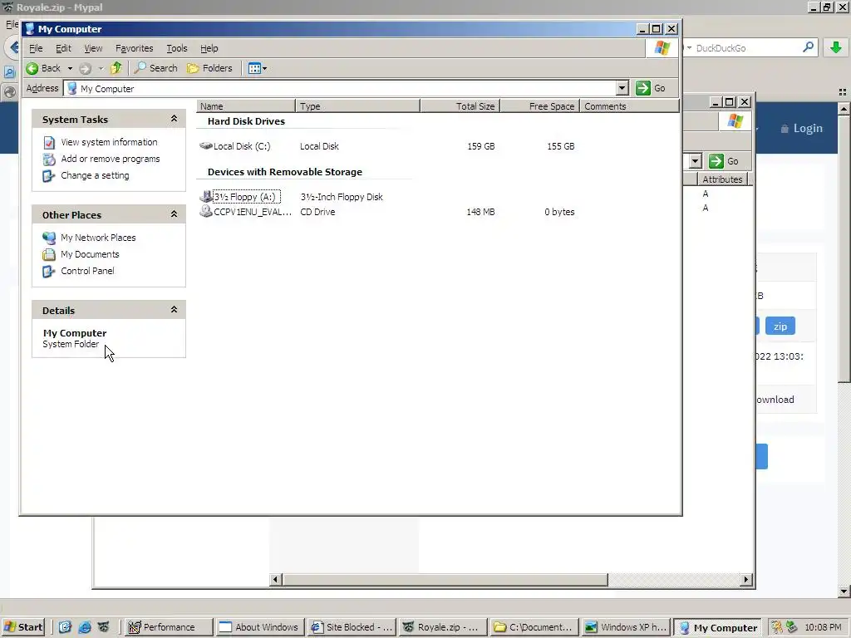The width and height of the screenshot is (851, 638).
Task: Launch Internet Explorer from quick launch
Action: tap(84, 627)
